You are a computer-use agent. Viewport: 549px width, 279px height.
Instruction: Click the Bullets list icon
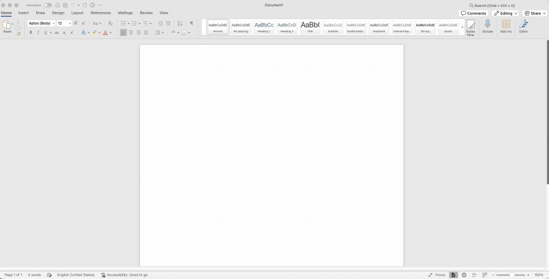(x=123, y=24)
